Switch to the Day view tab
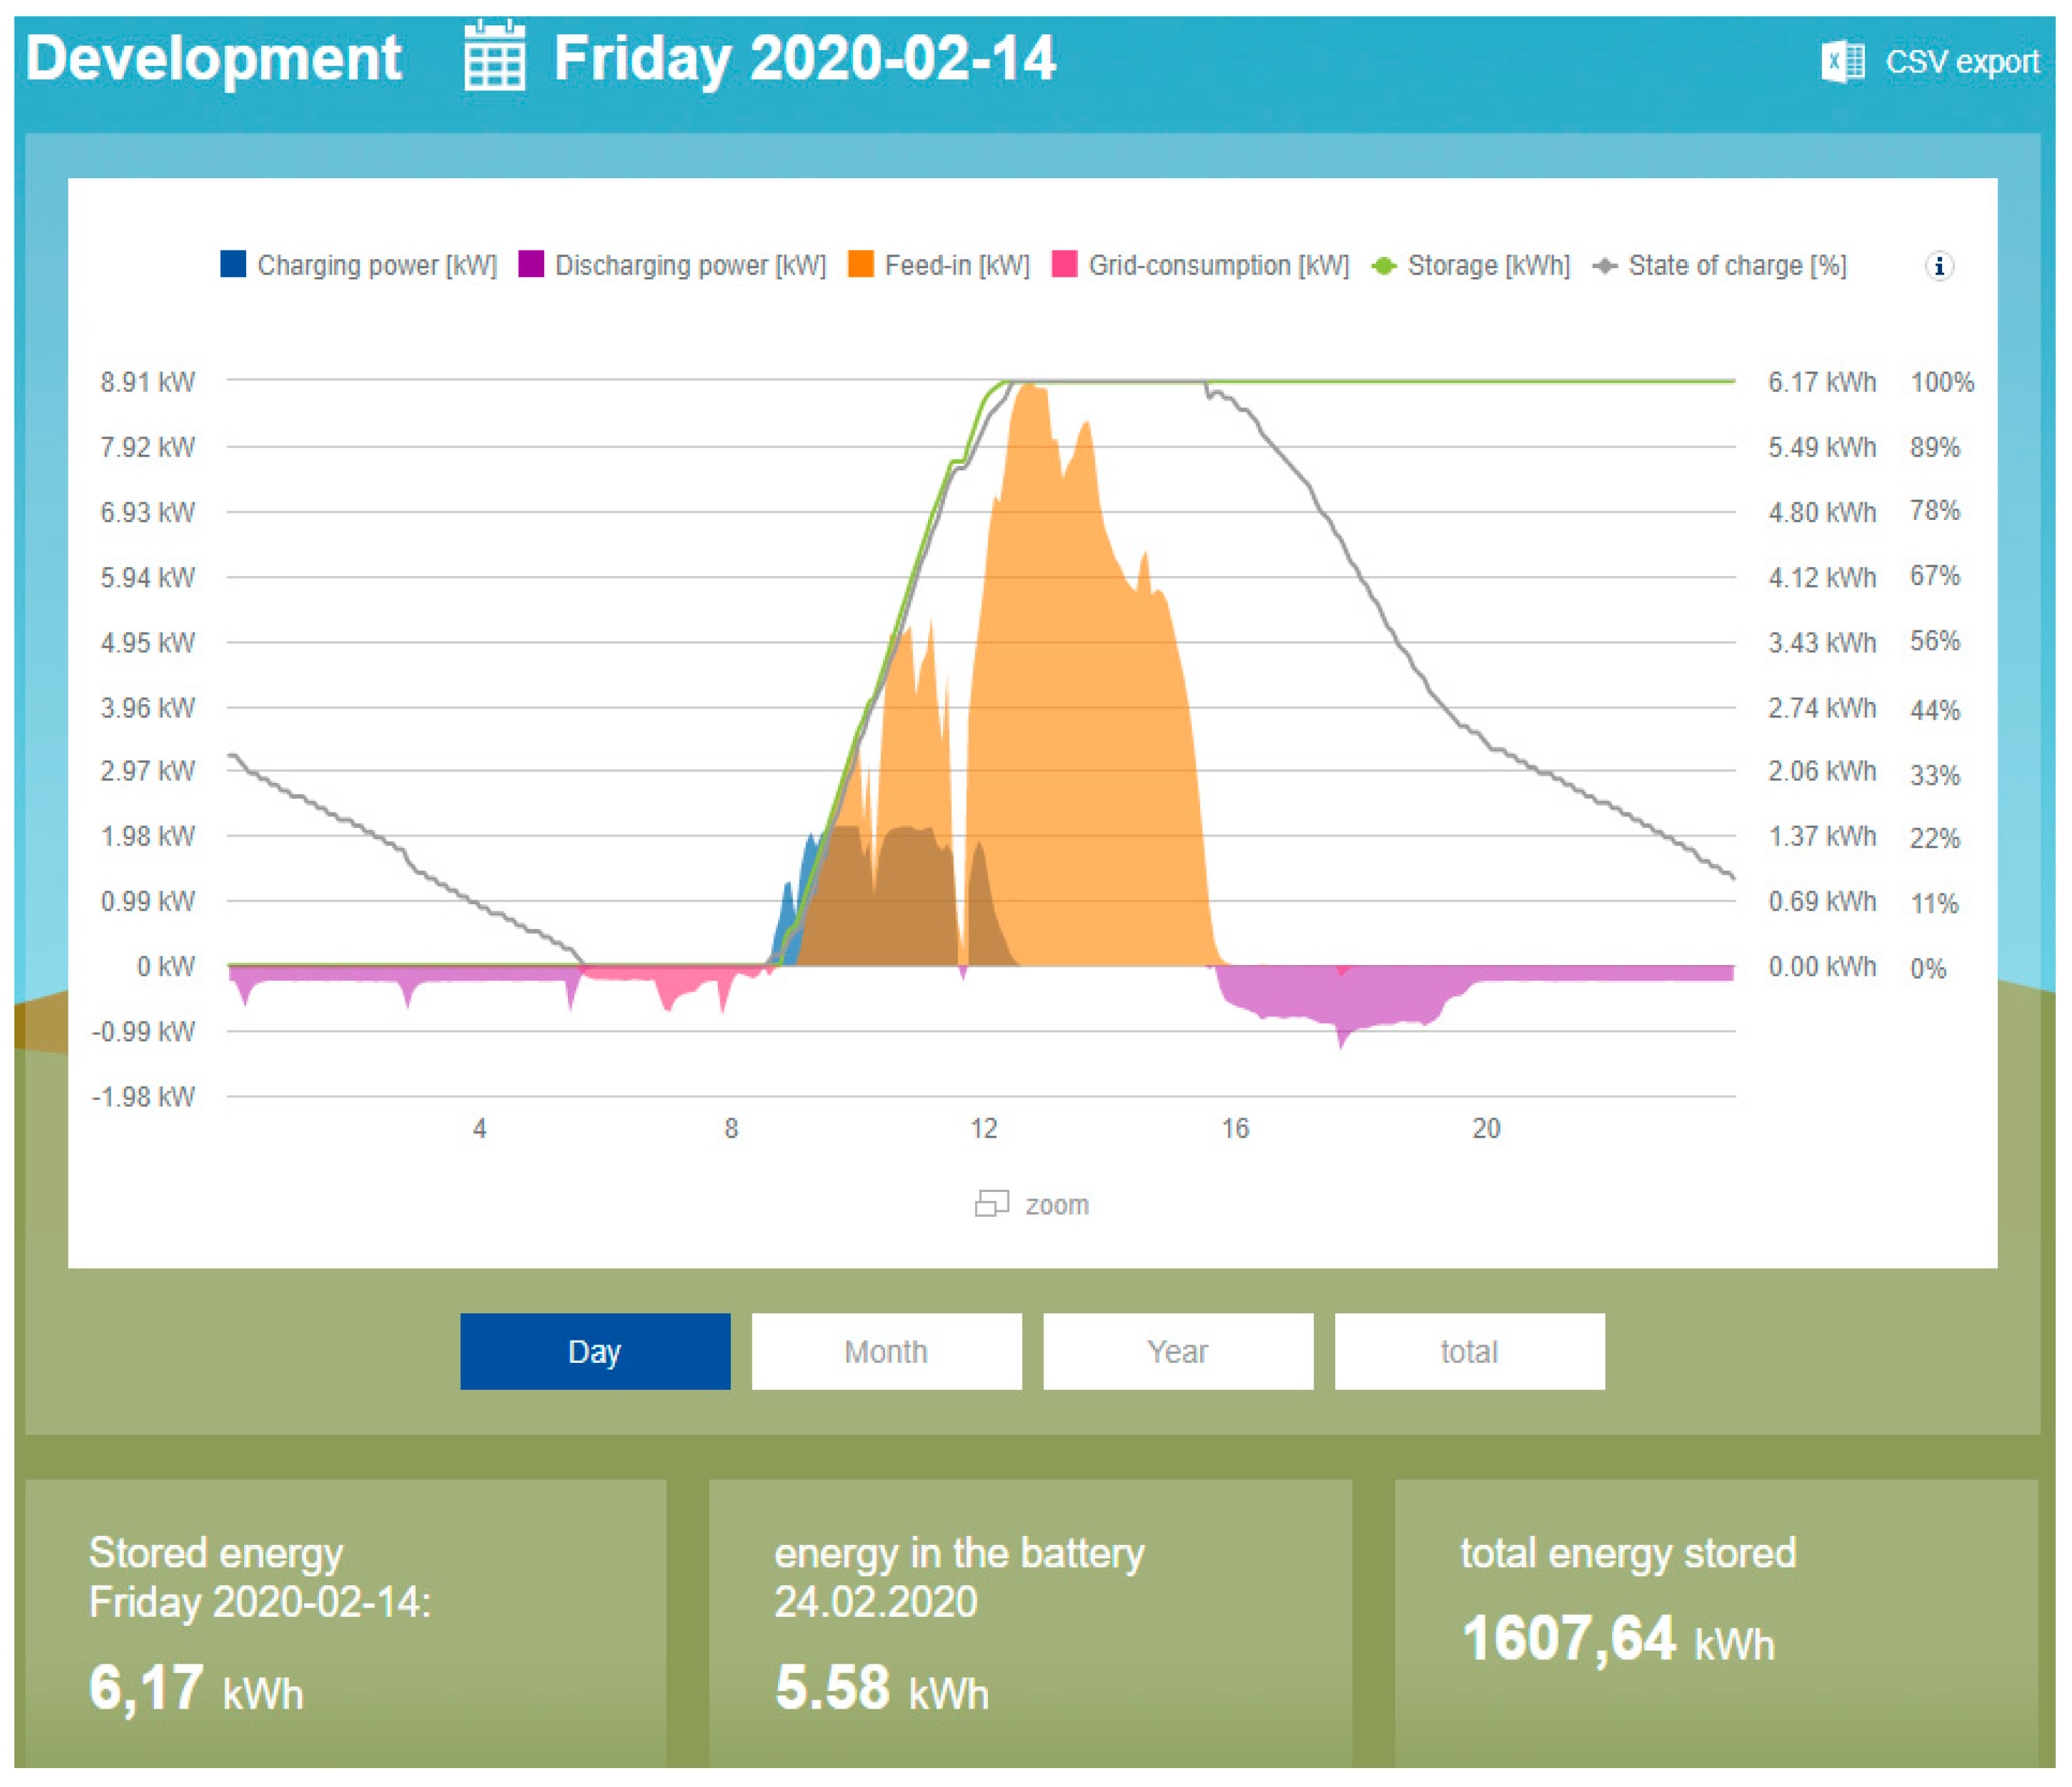Image resolution: width=2072 pixels, height=1787 pixels. (x=595, y=1351)
